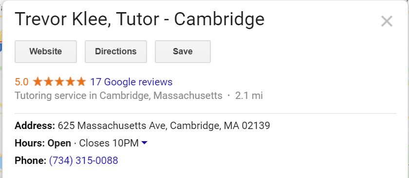Image resolution: width=409 pixels, height=178 pixels.
Task: Close the Trevor Klee business panel
Action: (x=387, y=21)
